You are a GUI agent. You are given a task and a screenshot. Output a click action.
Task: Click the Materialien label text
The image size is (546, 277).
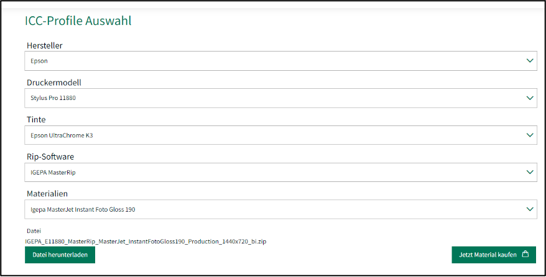pyautogui.click(x=47, y=194)
